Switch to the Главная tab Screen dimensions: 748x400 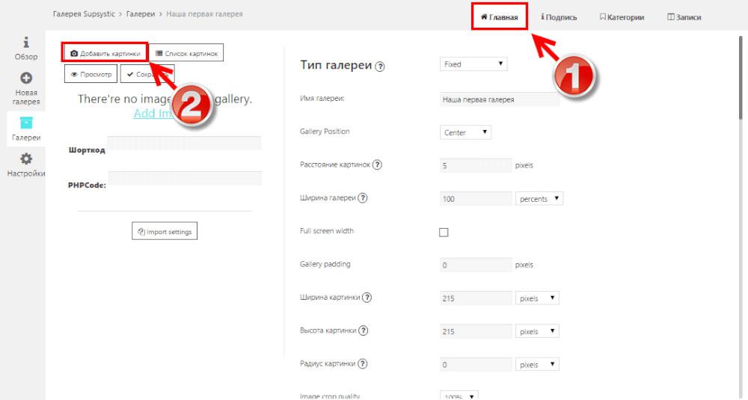(x=499, y=17)
